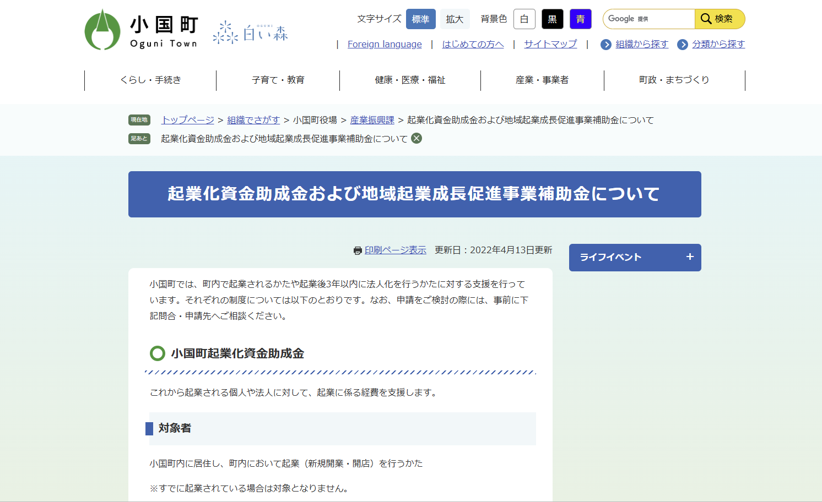Click the 文字サイズ label

point(379,19)
